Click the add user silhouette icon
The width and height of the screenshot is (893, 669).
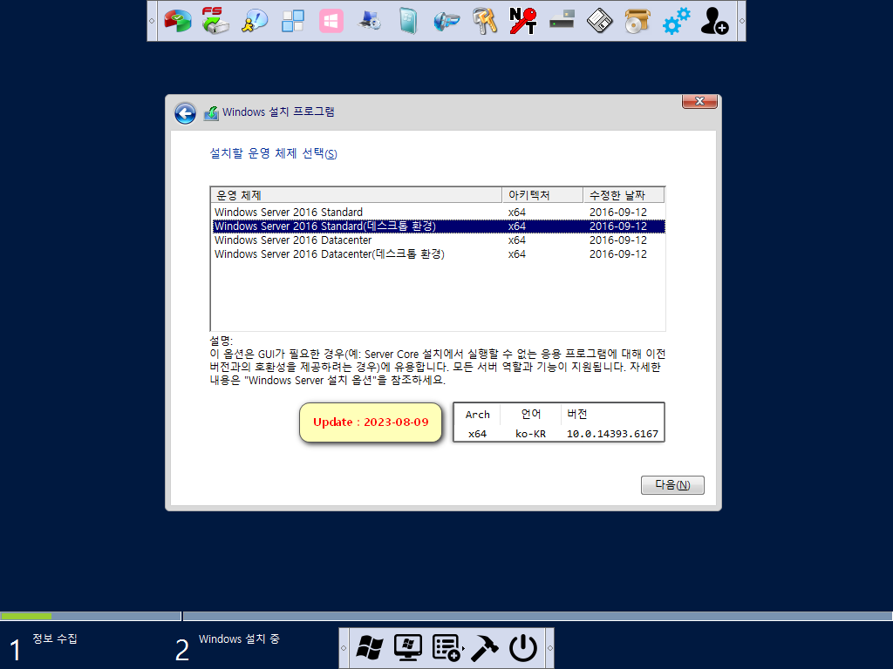(714, 21)
